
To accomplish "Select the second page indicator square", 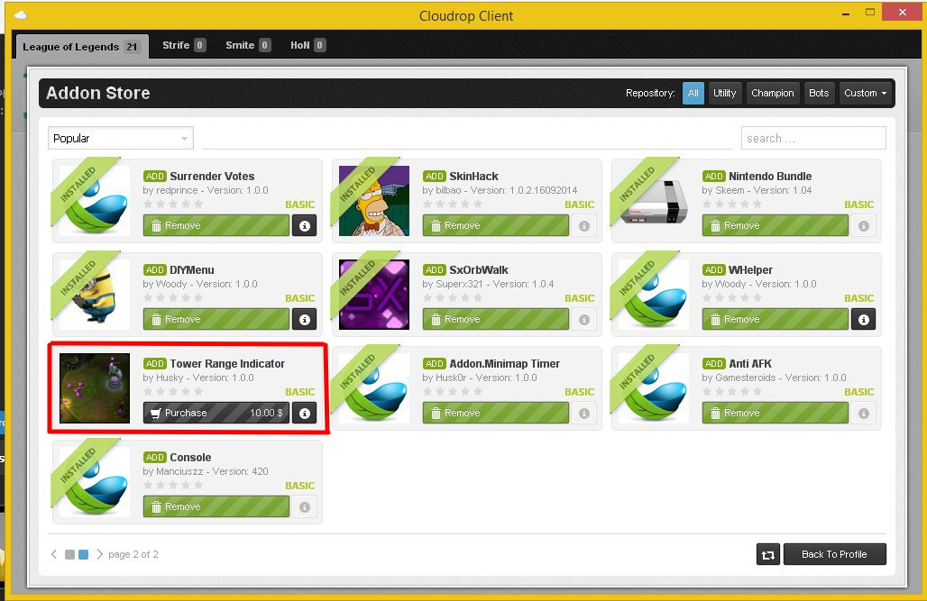I will click(x=83, y=554).
